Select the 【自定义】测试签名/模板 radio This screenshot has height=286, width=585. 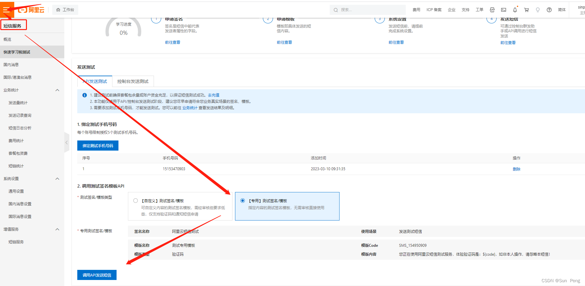[136, 201]
